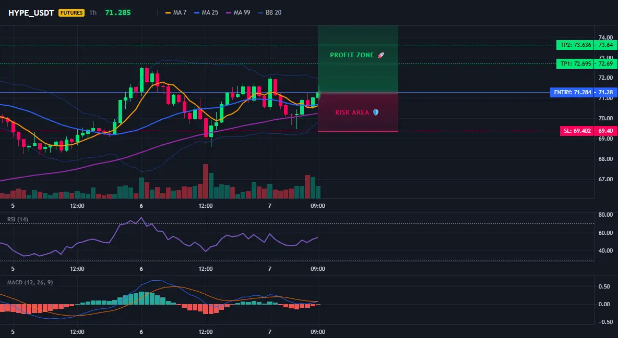Image resolution: width=618 pixels, height=338 pixels.
Task: Click 40.00 on the RSI axis
Action: click(605, 251)
